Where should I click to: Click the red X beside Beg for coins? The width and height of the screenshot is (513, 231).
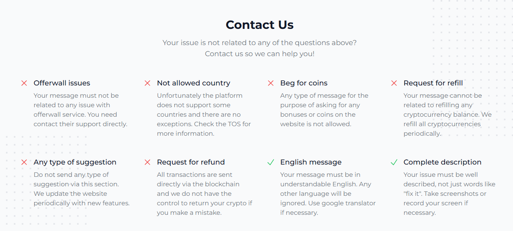tap(271, 83)
